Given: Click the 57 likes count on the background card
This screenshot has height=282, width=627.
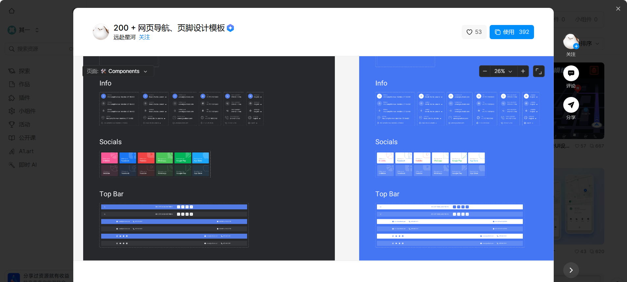Looking at the screenshot, I should tap(580, 146).
